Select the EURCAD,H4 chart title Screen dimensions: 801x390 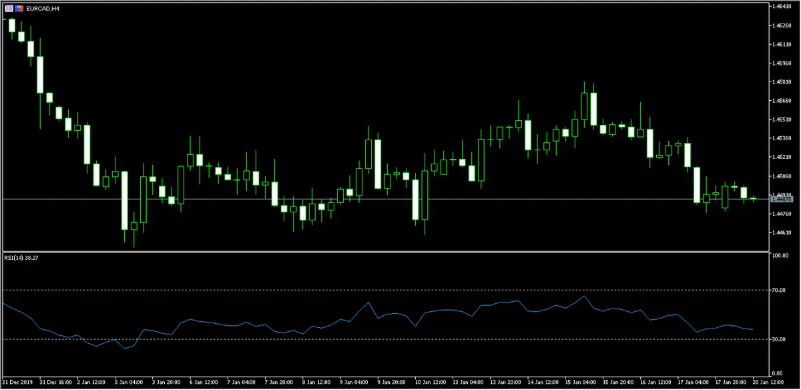pyautogui.click(x=41, y=8)
